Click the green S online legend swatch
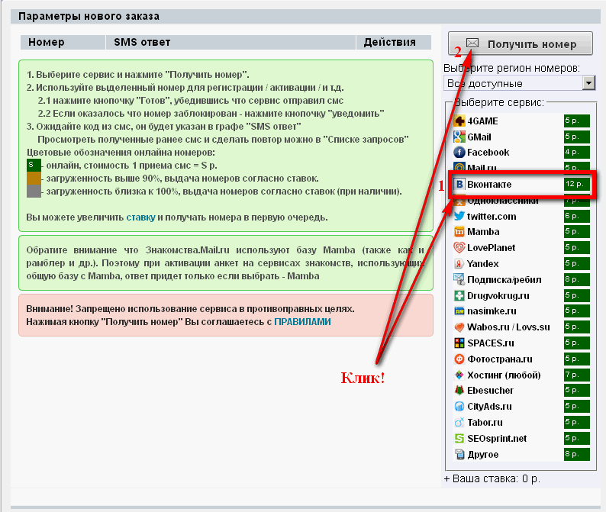Screen dimensions: 606x512 34,165
